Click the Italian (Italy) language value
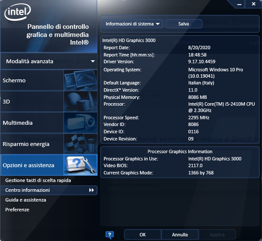The image size is (262, 241). point(201,83)
